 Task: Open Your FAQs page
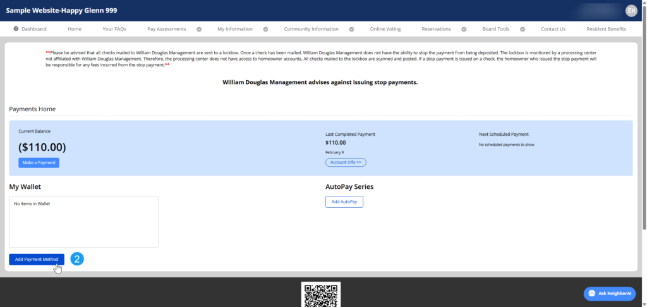click(115, 29)
